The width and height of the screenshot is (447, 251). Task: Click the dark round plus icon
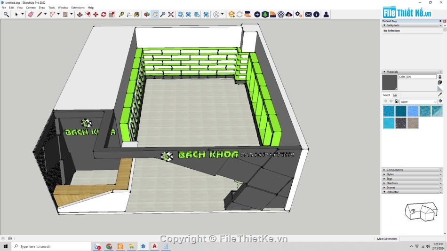[257, 14]
